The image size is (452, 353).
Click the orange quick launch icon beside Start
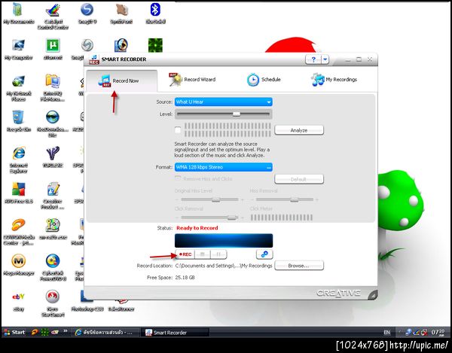(x=35, y=332)
